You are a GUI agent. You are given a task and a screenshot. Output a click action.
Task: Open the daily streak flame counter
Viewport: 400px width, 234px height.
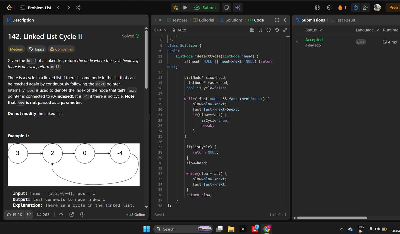click(343, 7)
